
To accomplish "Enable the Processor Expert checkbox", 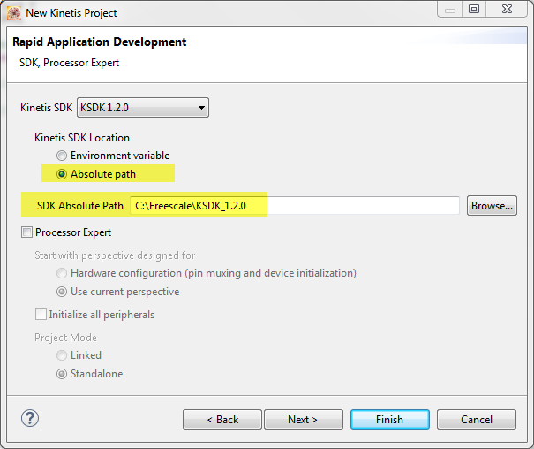I will pyautogui.click(x=26, y=232).
